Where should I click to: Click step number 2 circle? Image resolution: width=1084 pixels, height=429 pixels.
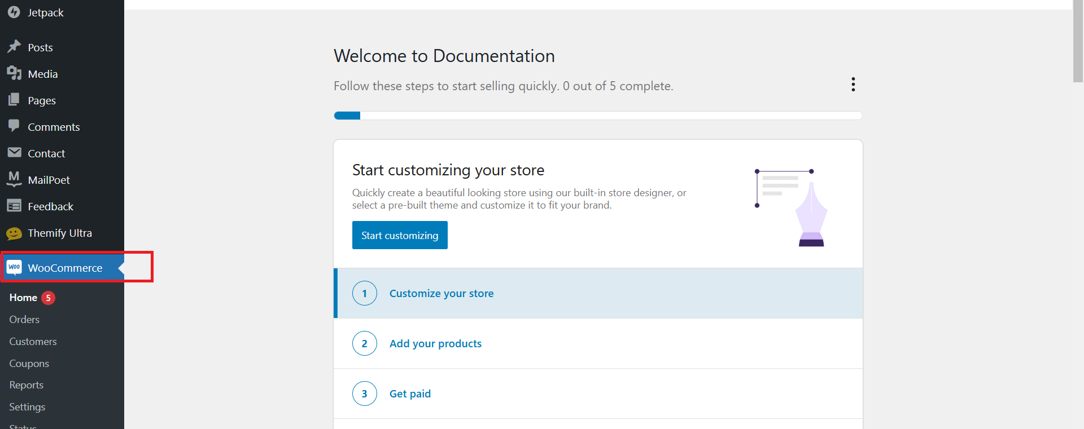[x=365, y=343]
